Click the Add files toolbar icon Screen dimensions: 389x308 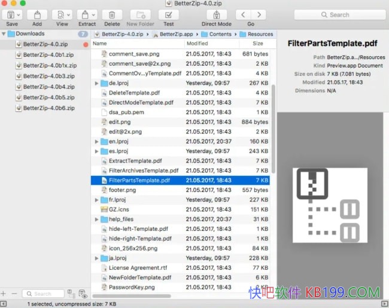pos(37,14)
